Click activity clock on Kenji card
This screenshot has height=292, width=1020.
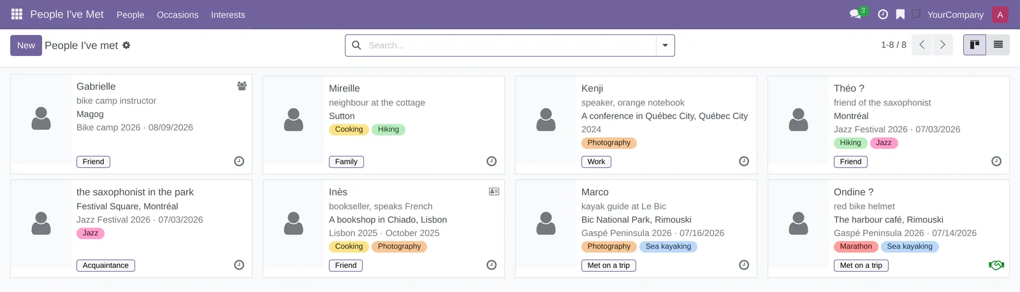744,162
